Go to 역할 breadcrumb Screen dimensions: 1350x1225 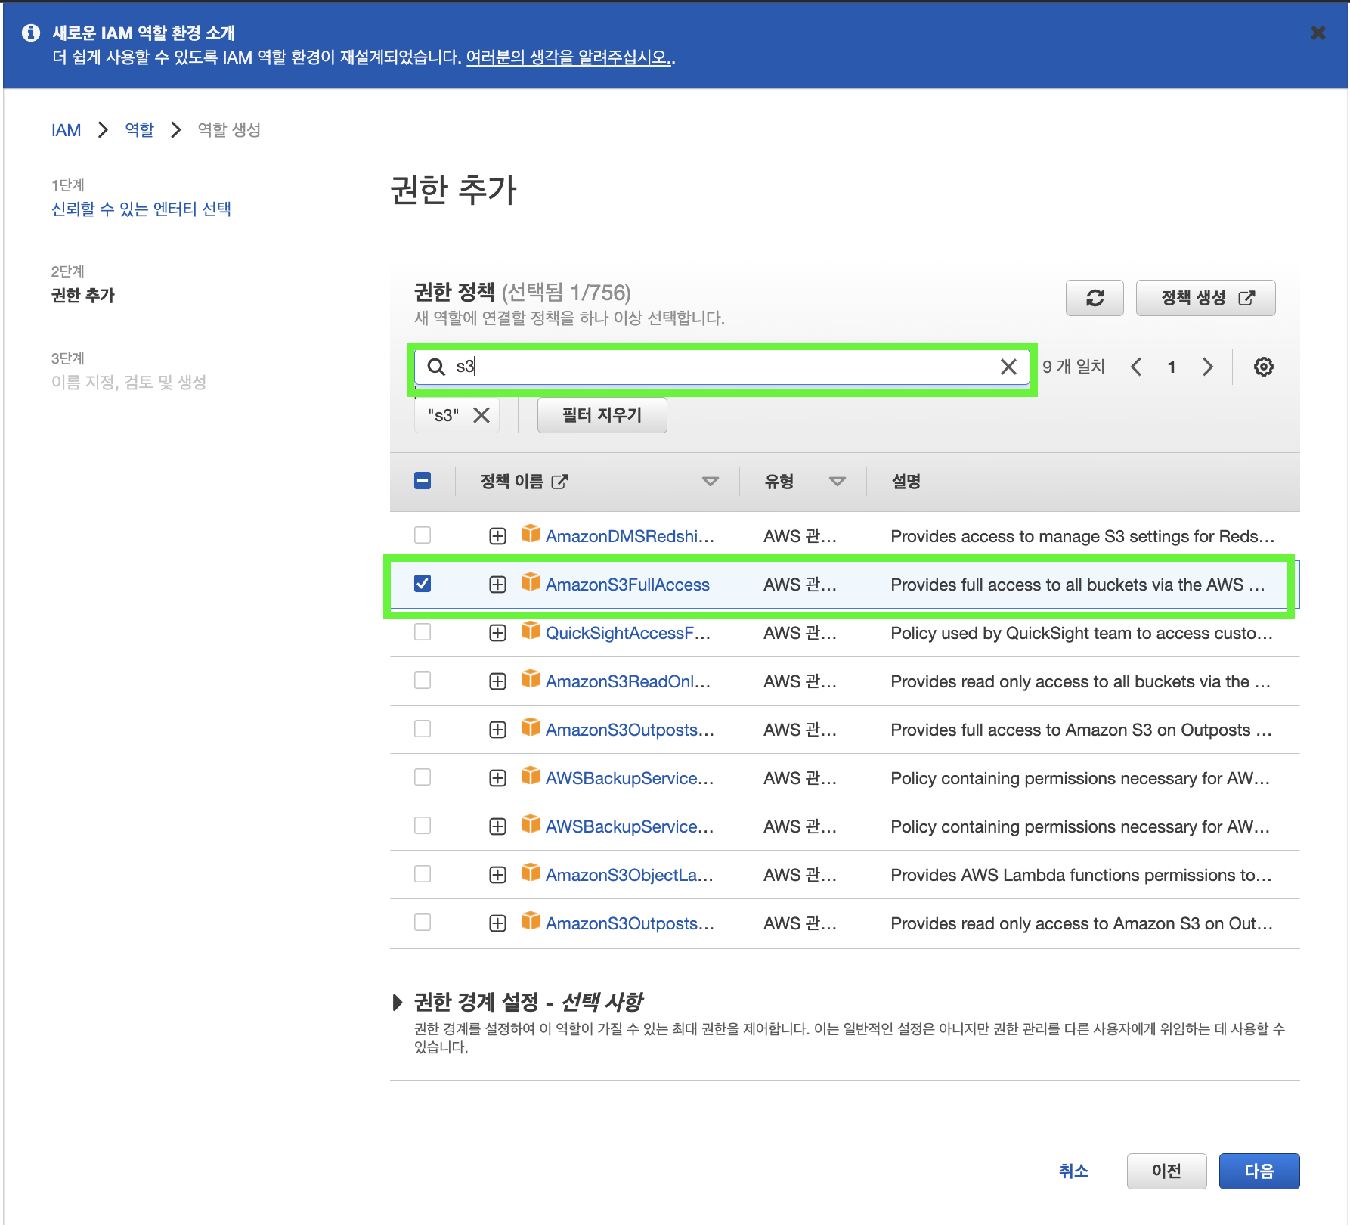(x=139, y=130)
